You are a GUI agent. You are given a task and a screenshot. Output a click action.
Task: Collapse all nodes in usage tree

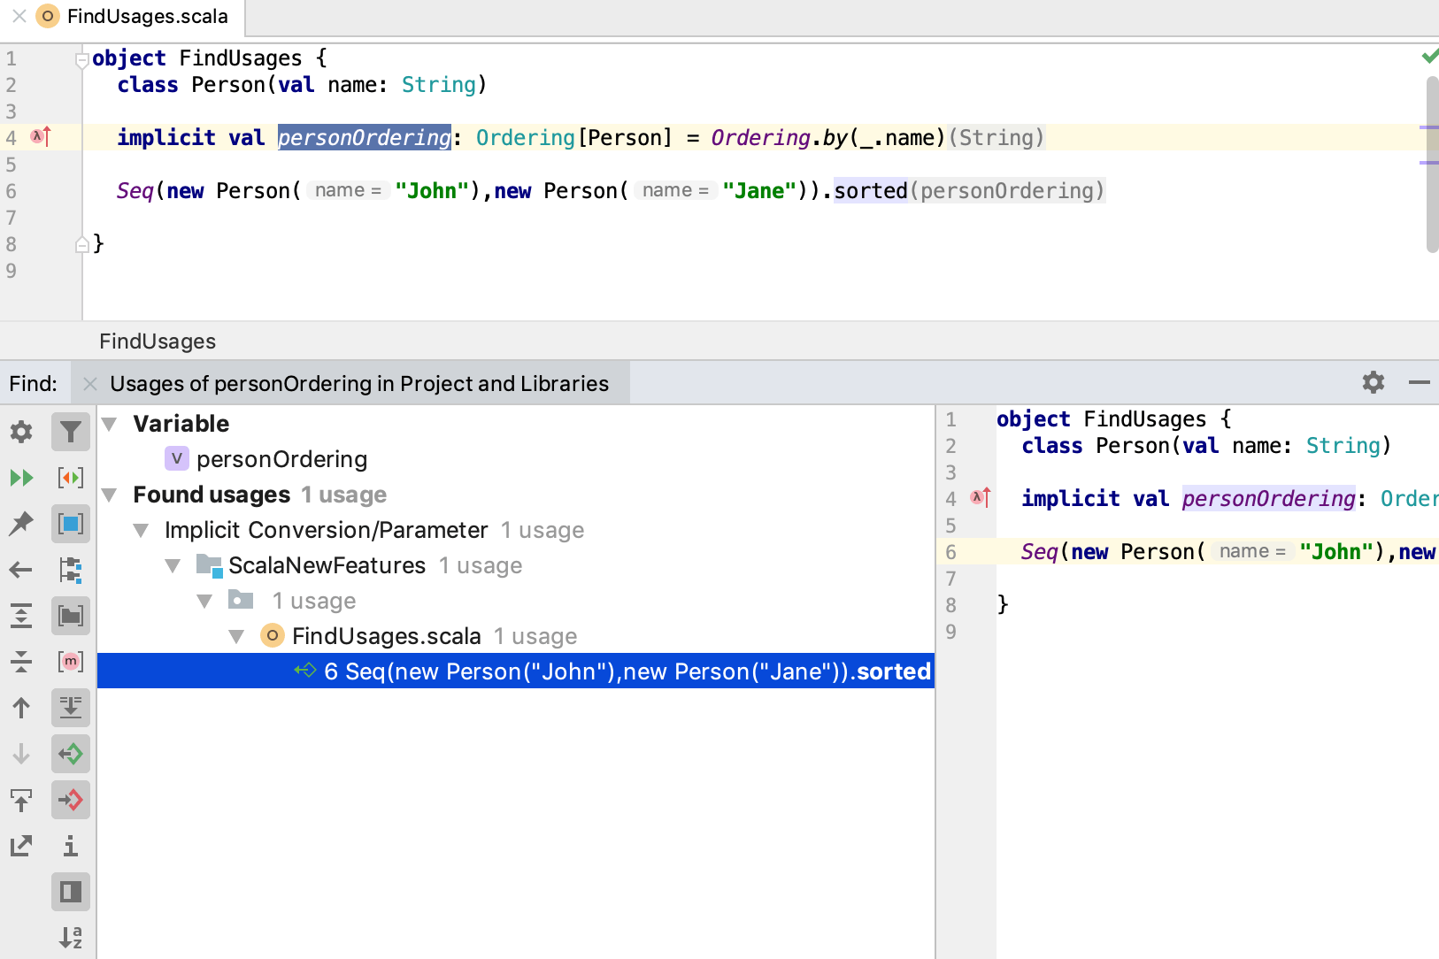[21, 662]
